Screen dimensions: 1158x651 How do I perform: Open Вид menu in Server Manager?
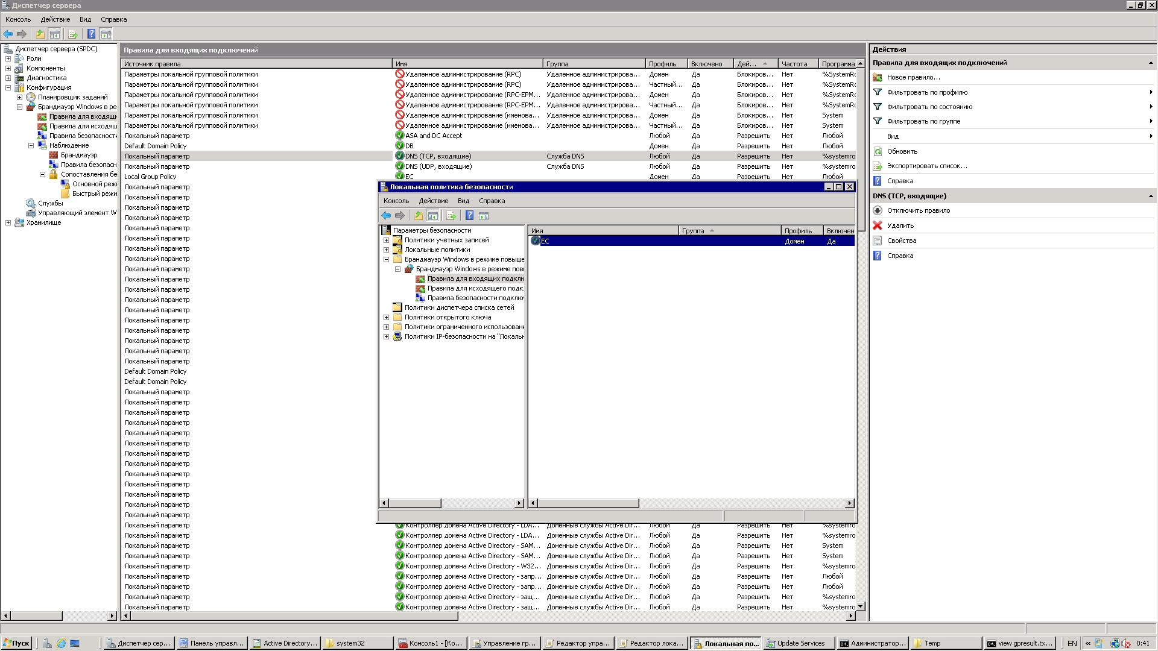[x=86, y=19]
